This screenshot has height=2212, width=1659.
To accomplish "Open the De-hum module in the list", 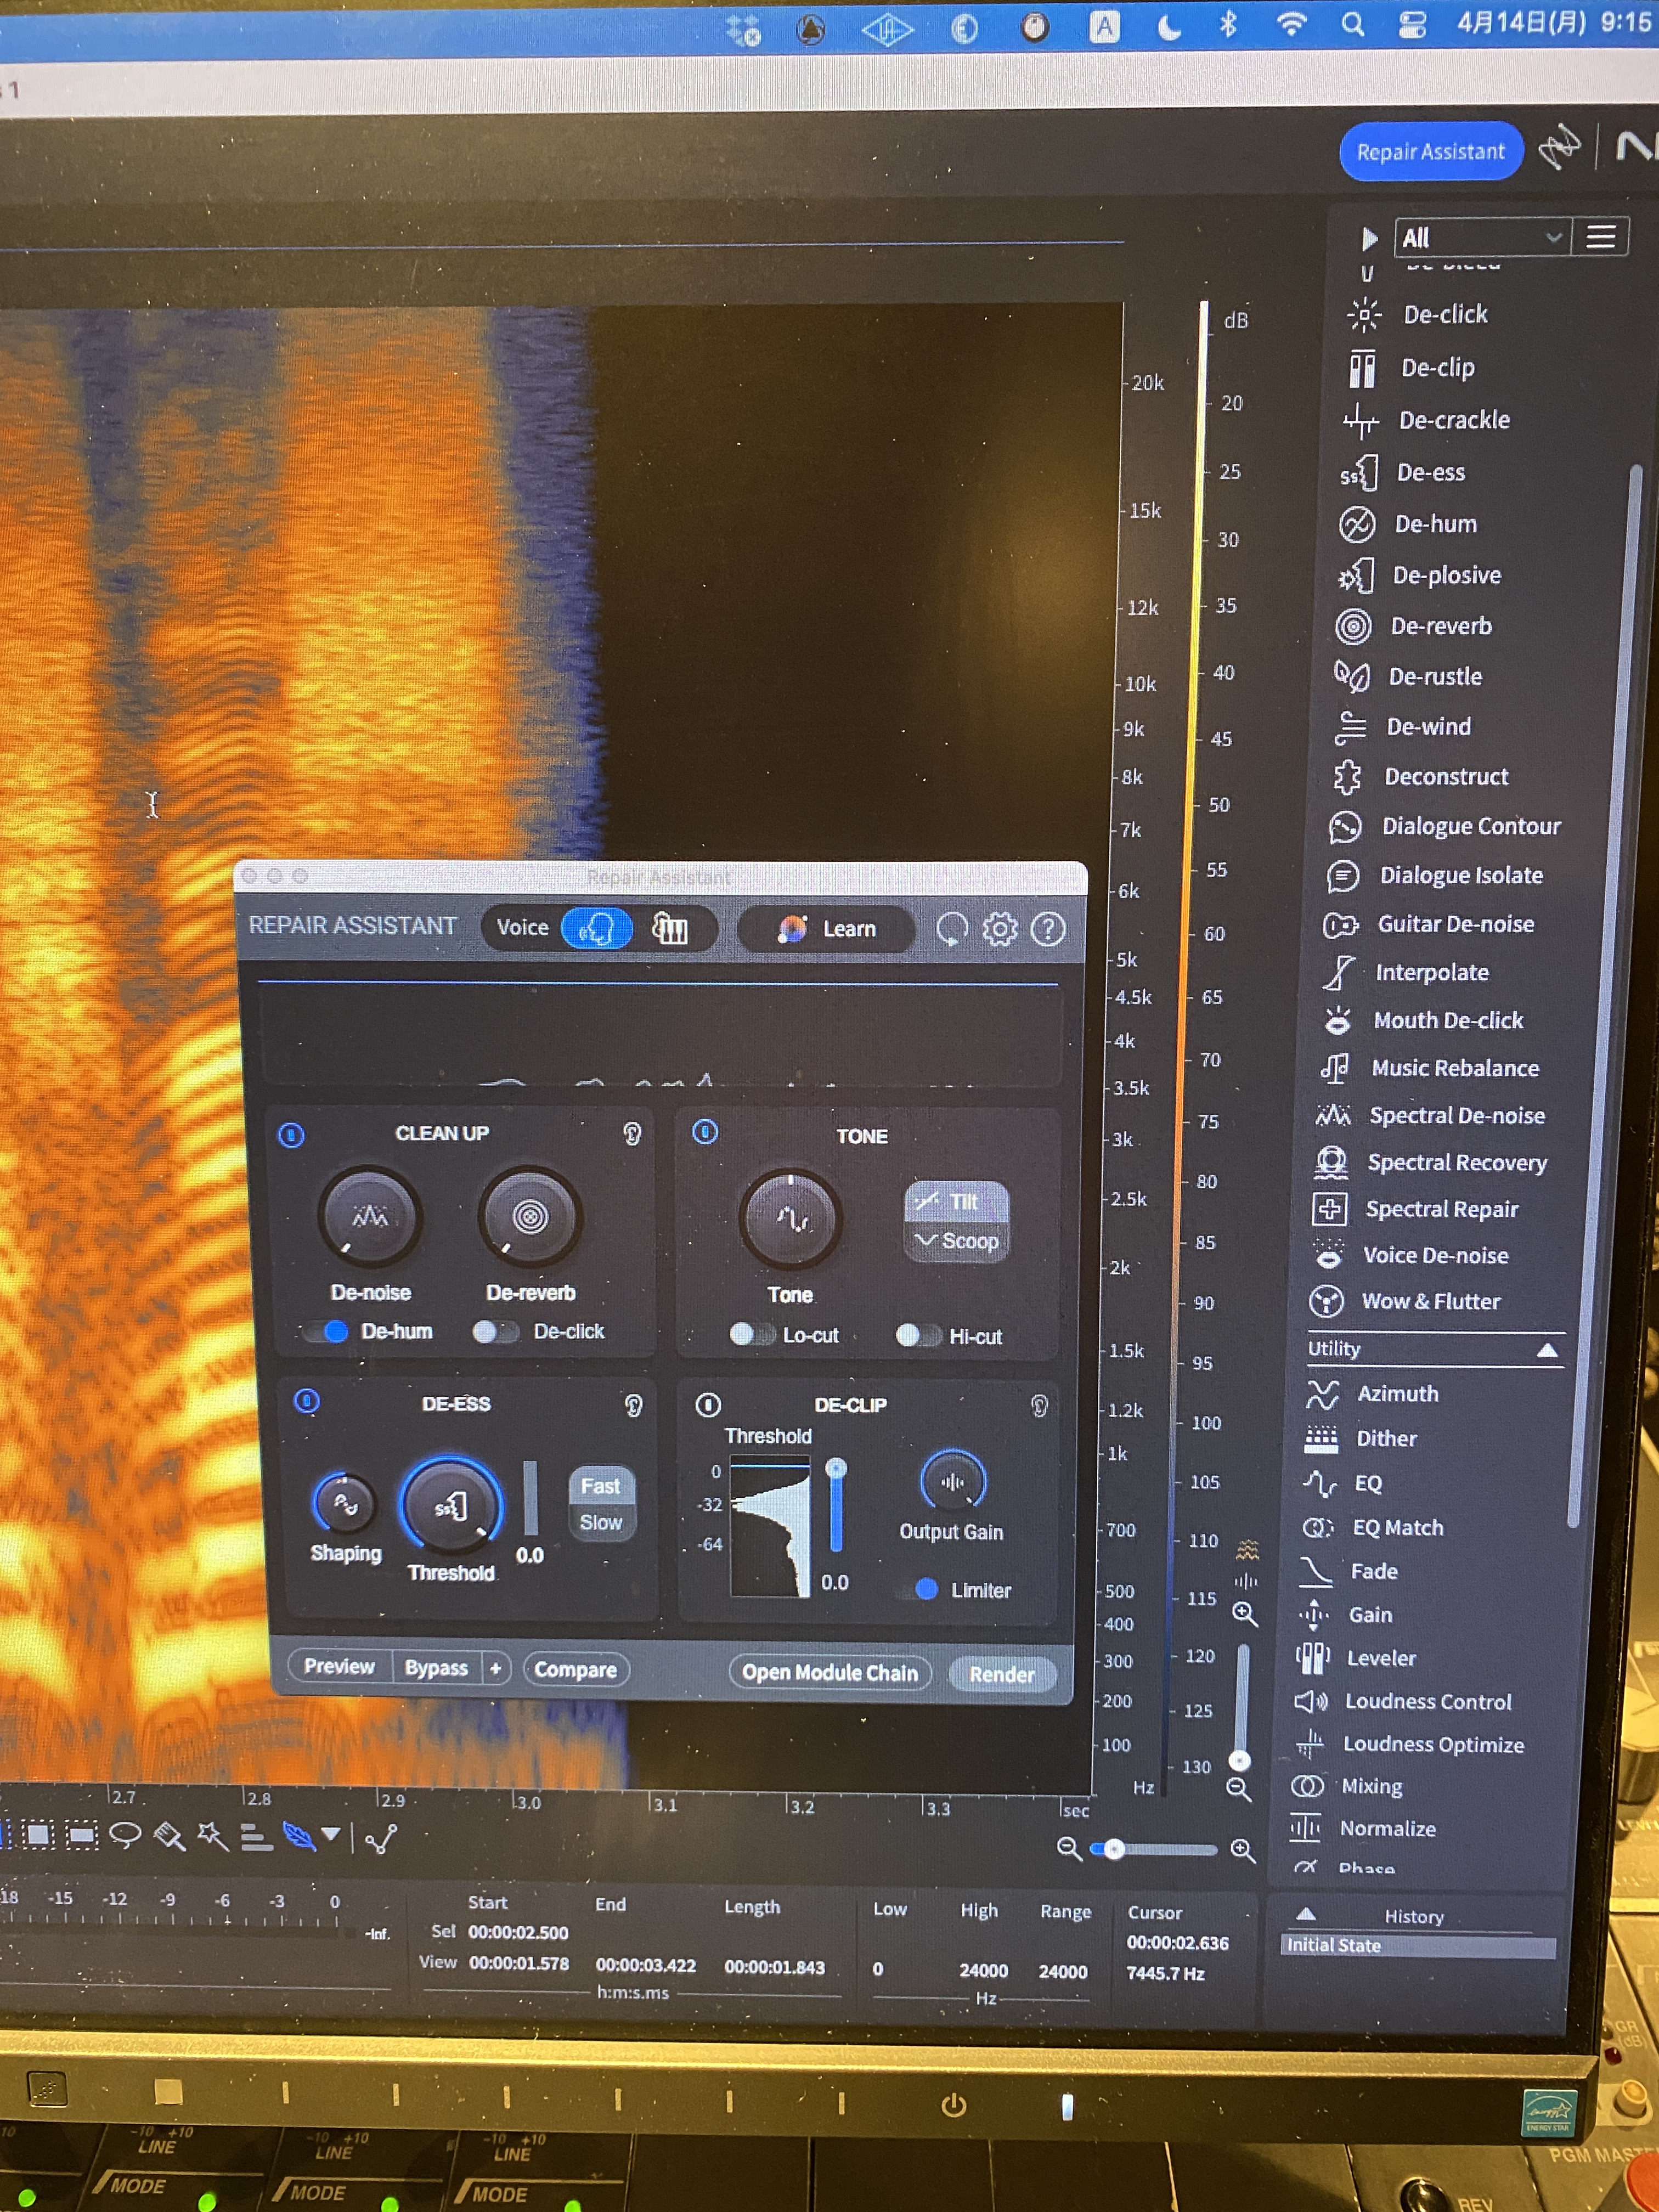I will pyautogui.click(x=1408, y=524).
